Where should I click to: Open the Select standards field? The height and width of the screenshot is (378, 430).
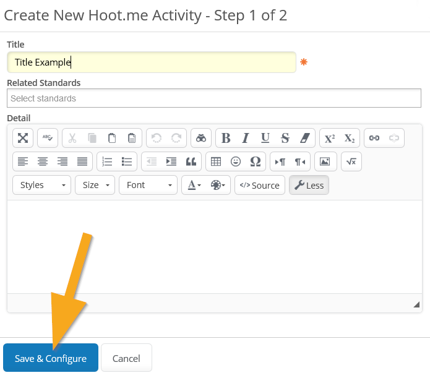[x=214, y=98]
